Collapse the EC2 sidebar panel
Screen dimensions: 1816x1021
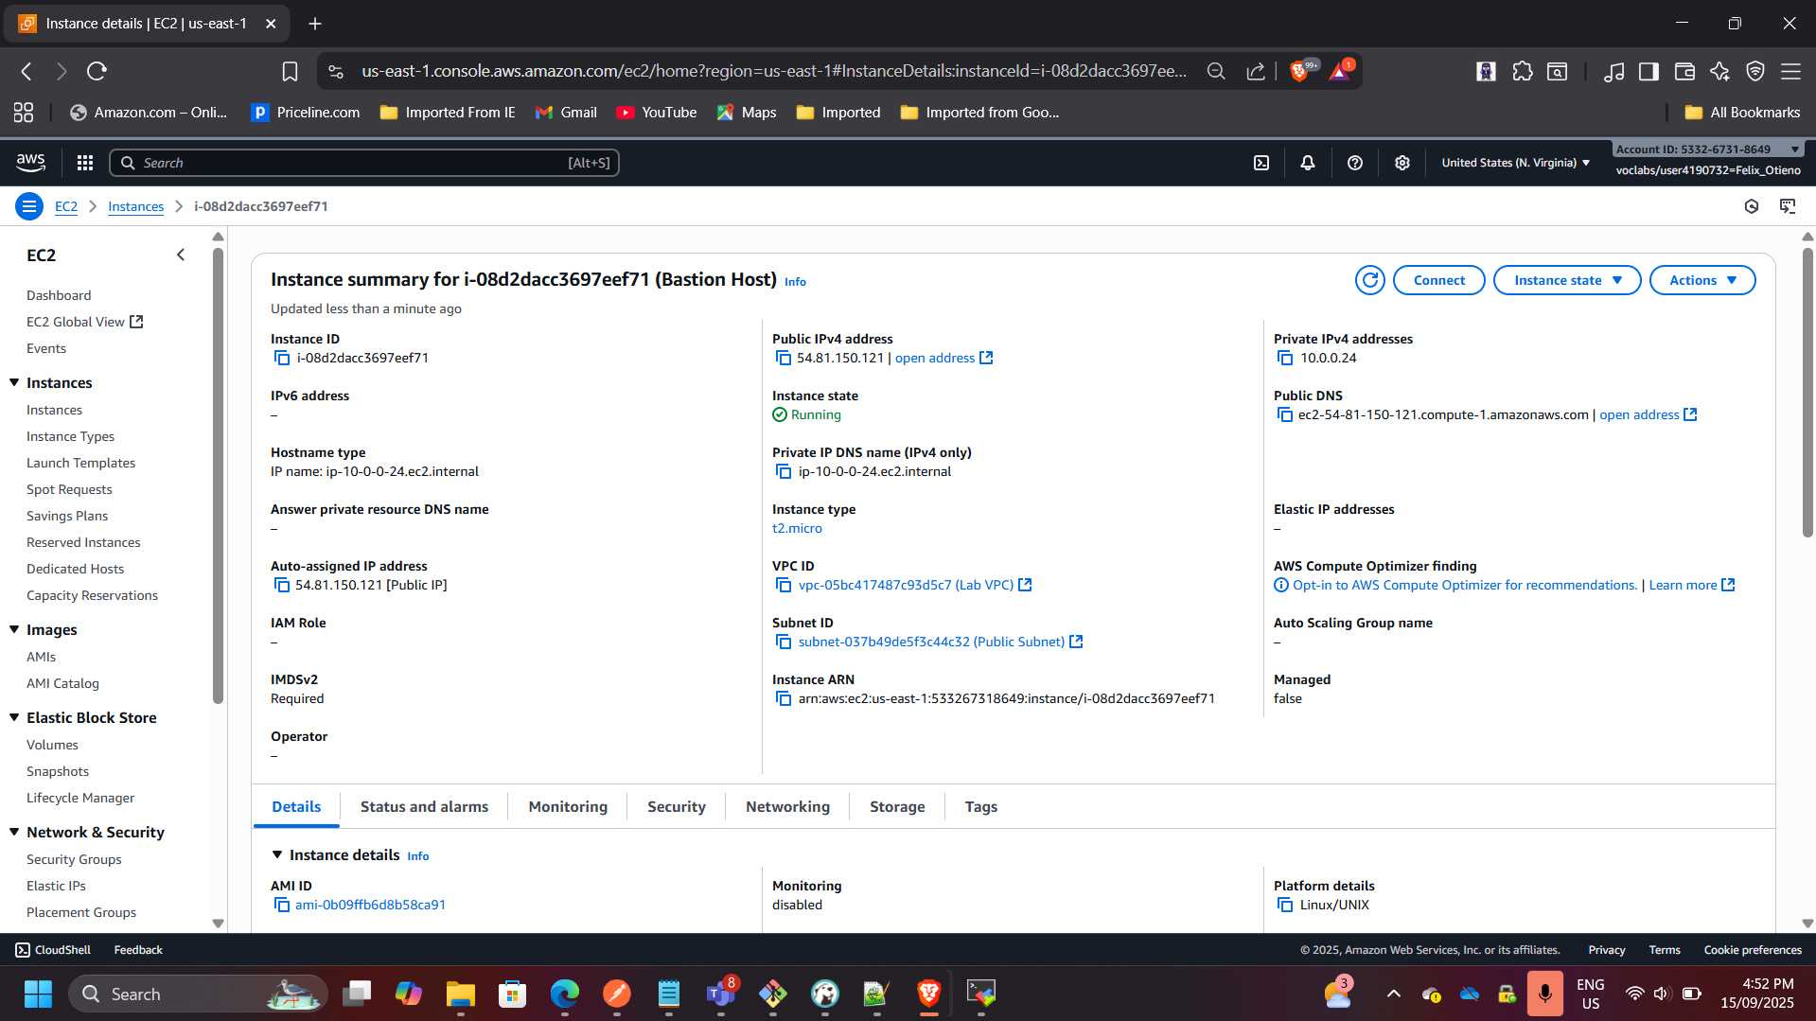[181, 255]
